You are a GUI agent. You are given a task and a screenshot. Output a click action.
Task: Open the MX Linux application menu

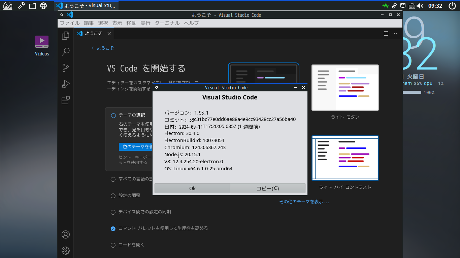point(8,6)
